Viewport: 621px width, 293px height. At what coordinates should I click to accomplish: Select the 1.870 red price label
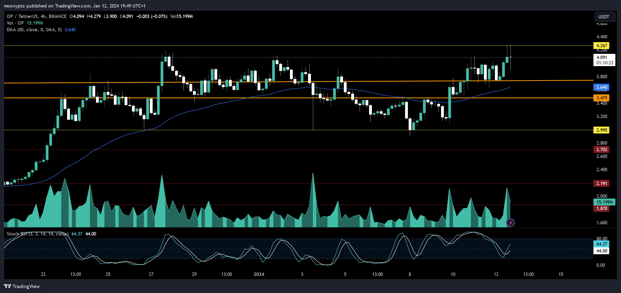(601, 209)
